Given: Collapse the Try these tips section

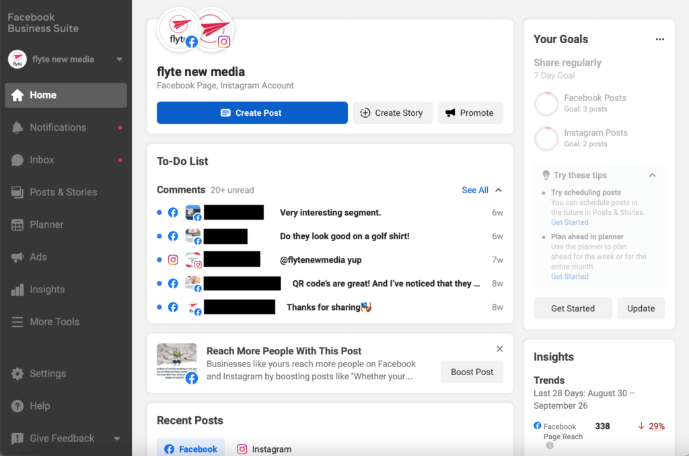Looking at the screenshot, I should 653,175.
